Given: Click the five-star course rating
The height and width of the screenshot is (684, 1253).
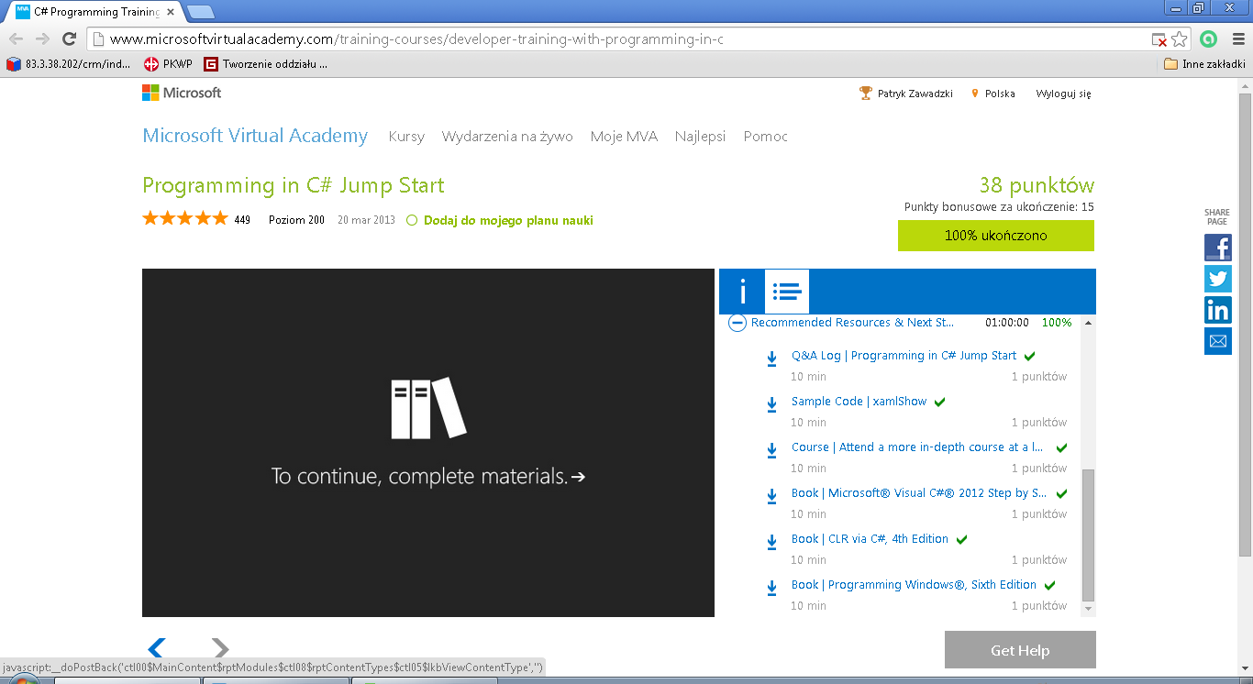Looking at the screenshot, I should [184, 219].
